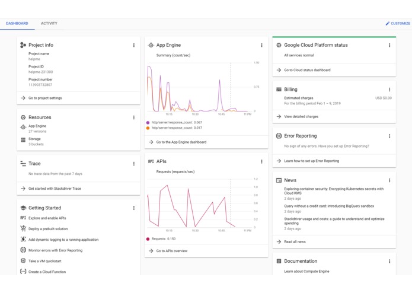Open the Project info card options menu
The width and height of the screenshot is (412, 293).
(x=134, y=45)
